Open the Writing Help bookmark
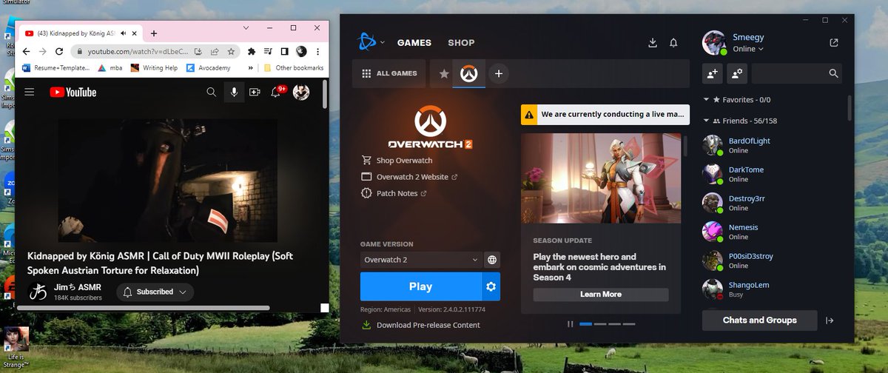Image resolution: width=888 pixels, height=373 pixels. (x=154, y=68)
